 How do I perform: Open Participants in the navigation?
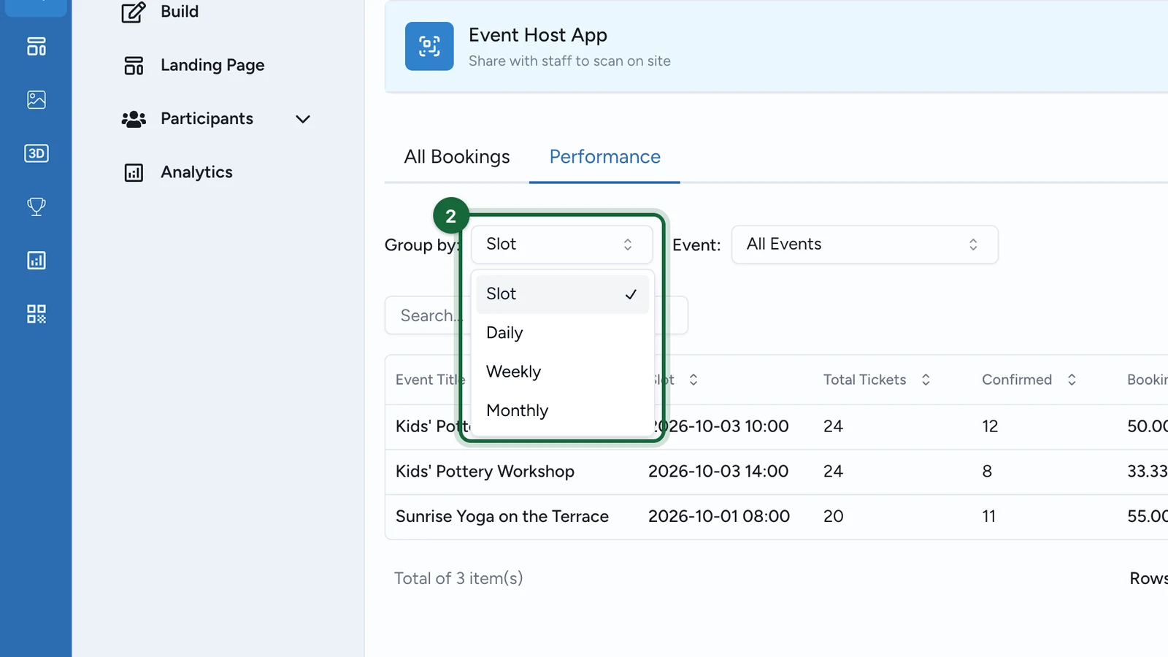coord(207,119)
